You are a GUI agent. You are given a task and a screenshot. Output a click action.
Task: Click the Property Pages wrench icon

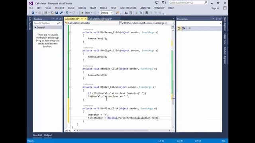(x=190, y=28)
